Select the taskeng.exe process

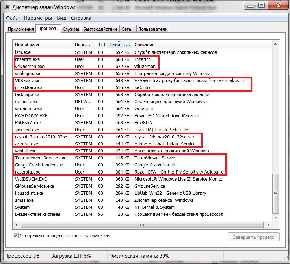click(x=143, y=95)
